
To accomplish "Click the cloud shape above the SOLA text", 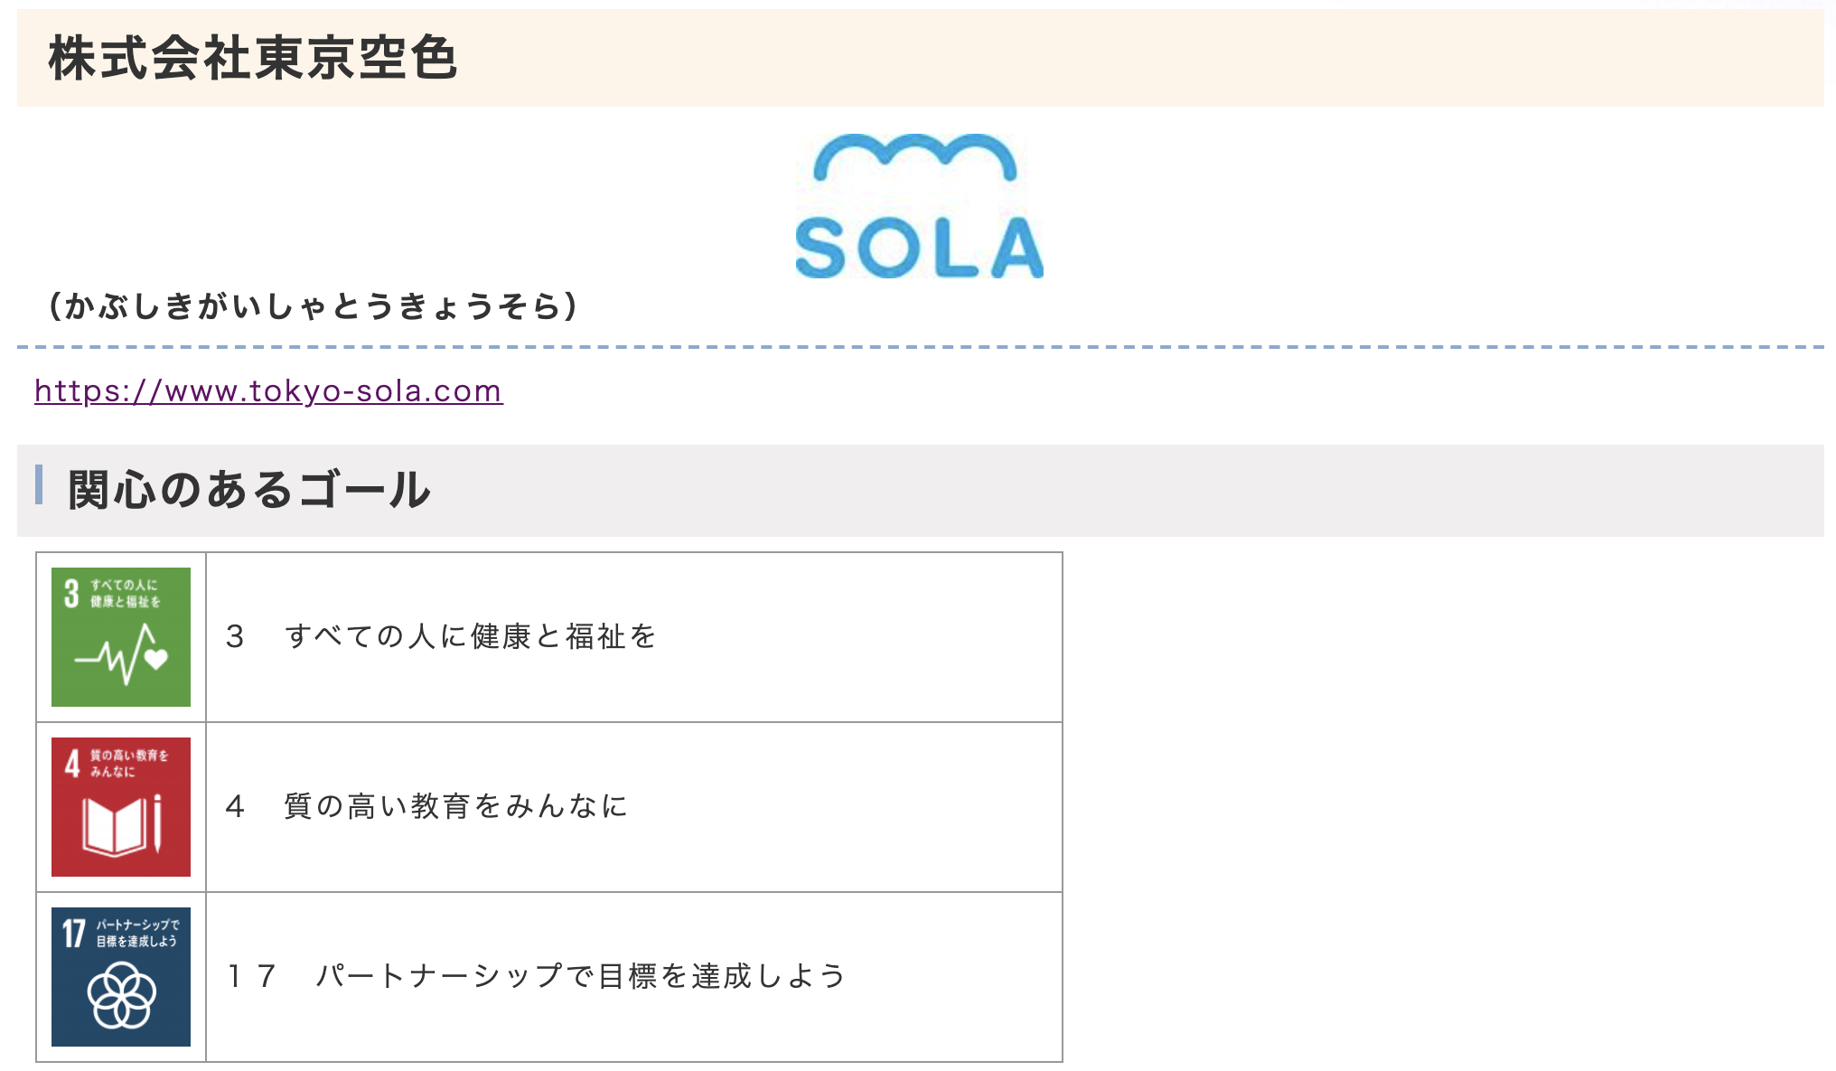I will click(914, 156).
